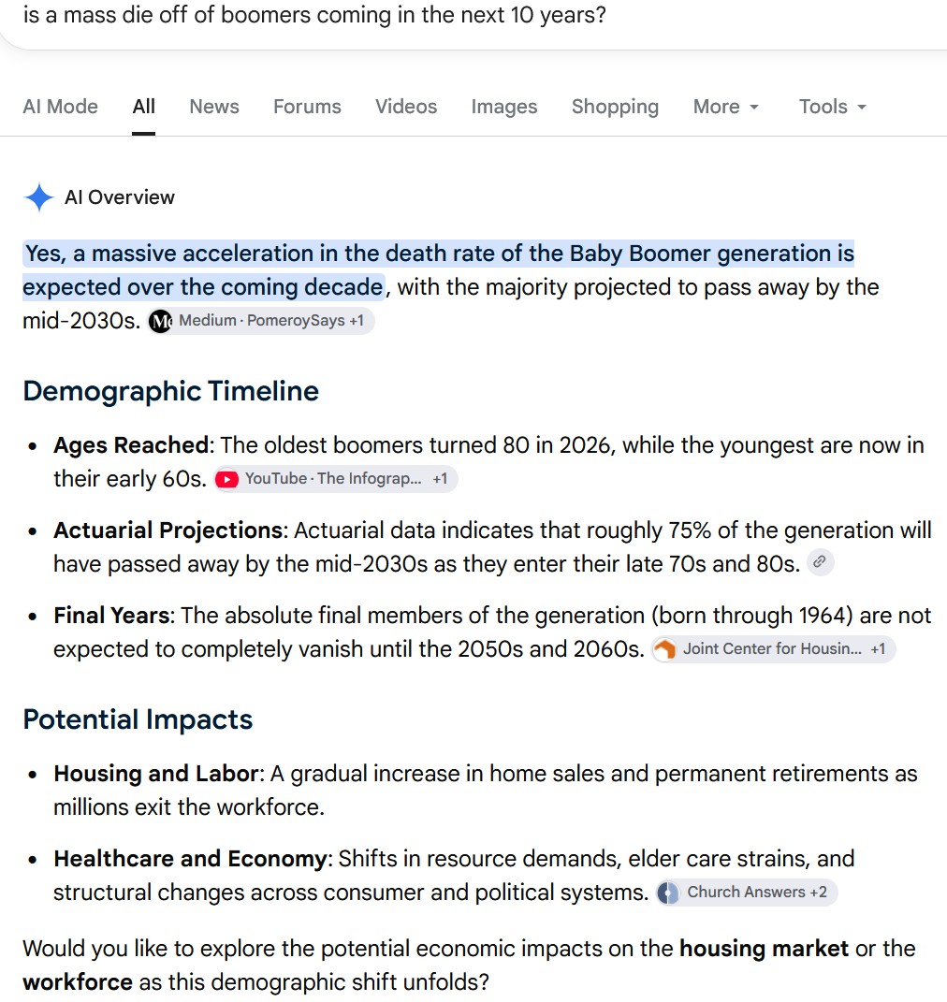Open the Medium source icon

160,321
